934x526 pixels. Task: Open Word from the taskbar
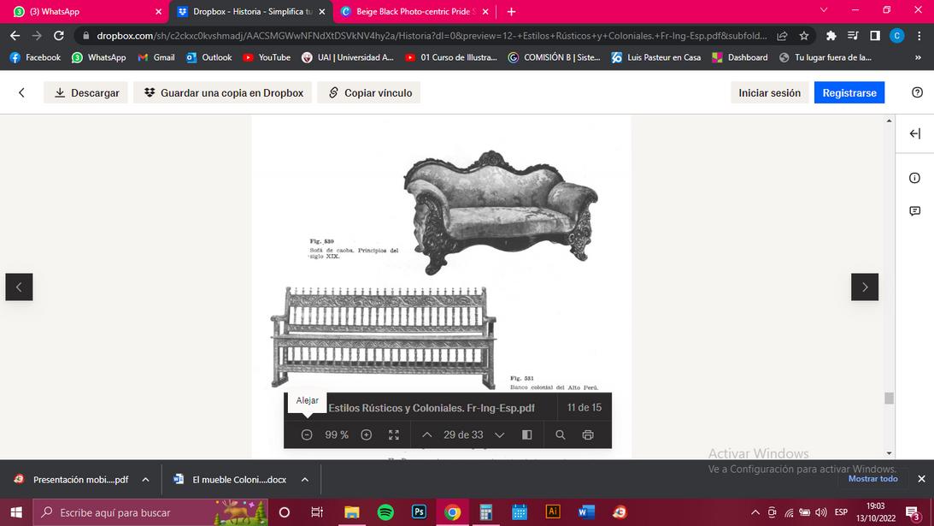click(x=586, y=512)
